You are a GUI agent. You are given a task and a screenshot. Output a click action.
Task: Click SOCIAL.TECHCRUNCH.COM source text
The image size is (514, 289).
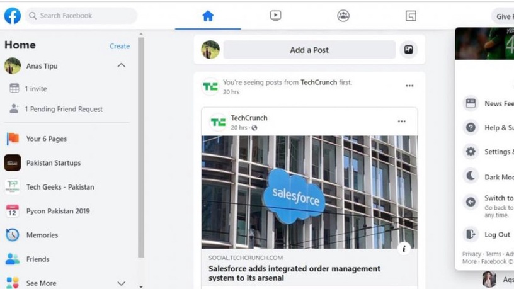pos(246,258)
